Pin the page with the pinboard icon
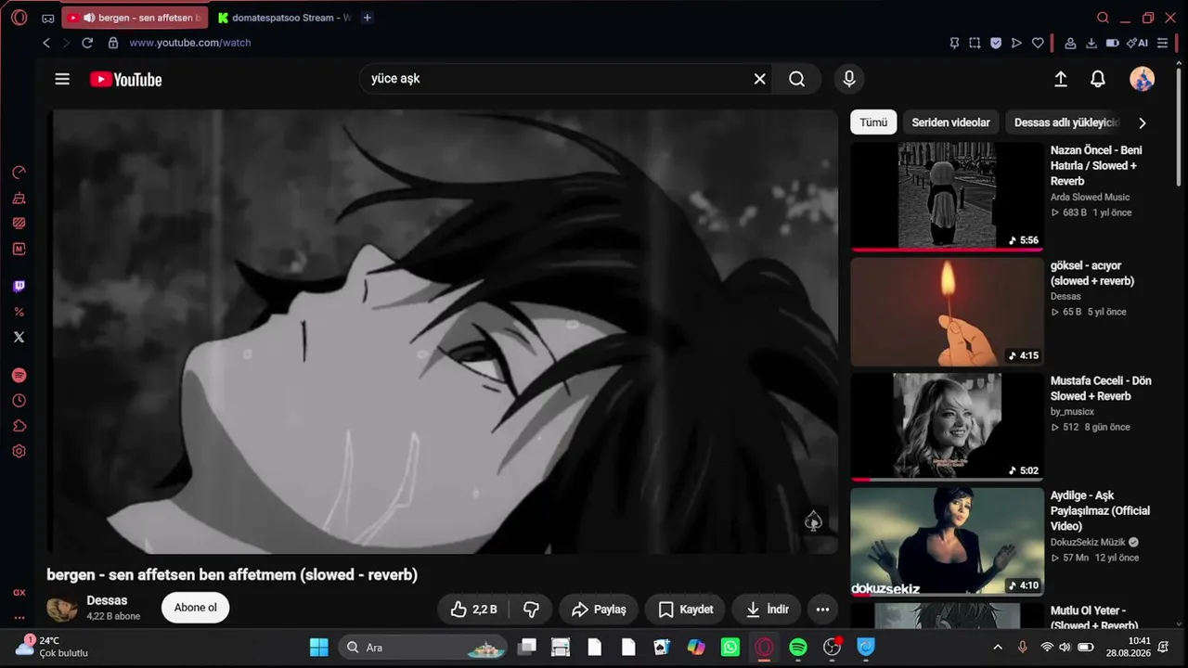Image resolution: width=1188 pixels, height=668 pixels. (954, 43)
